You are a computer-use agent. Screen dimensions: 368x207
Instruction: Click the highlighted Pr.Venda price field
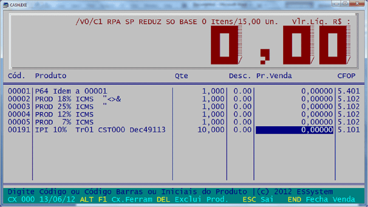[x=294, y=130]
